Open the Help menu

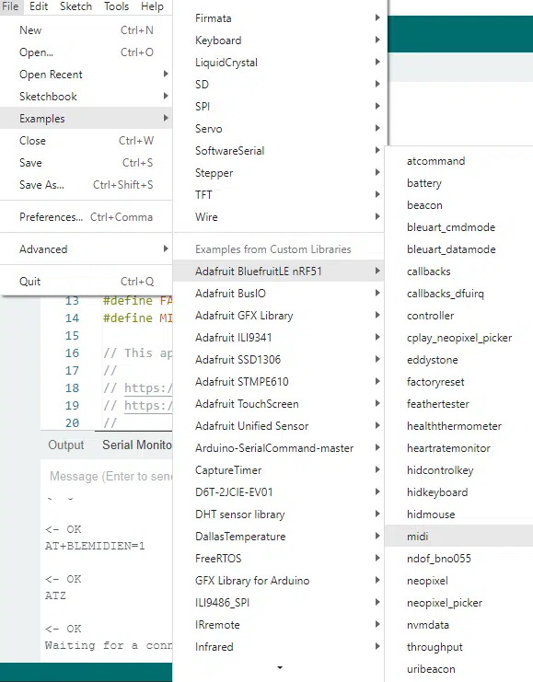pyautogui.click(x=152, y=6)
